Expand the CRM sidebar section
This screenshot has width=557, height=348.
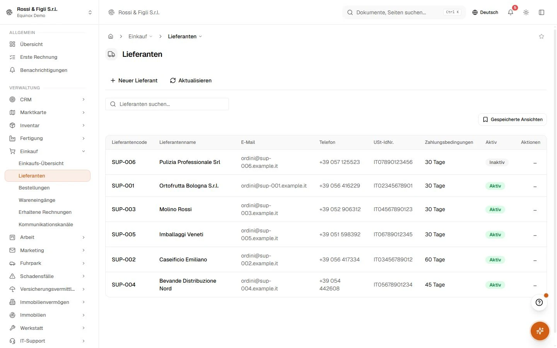(47, 99)
